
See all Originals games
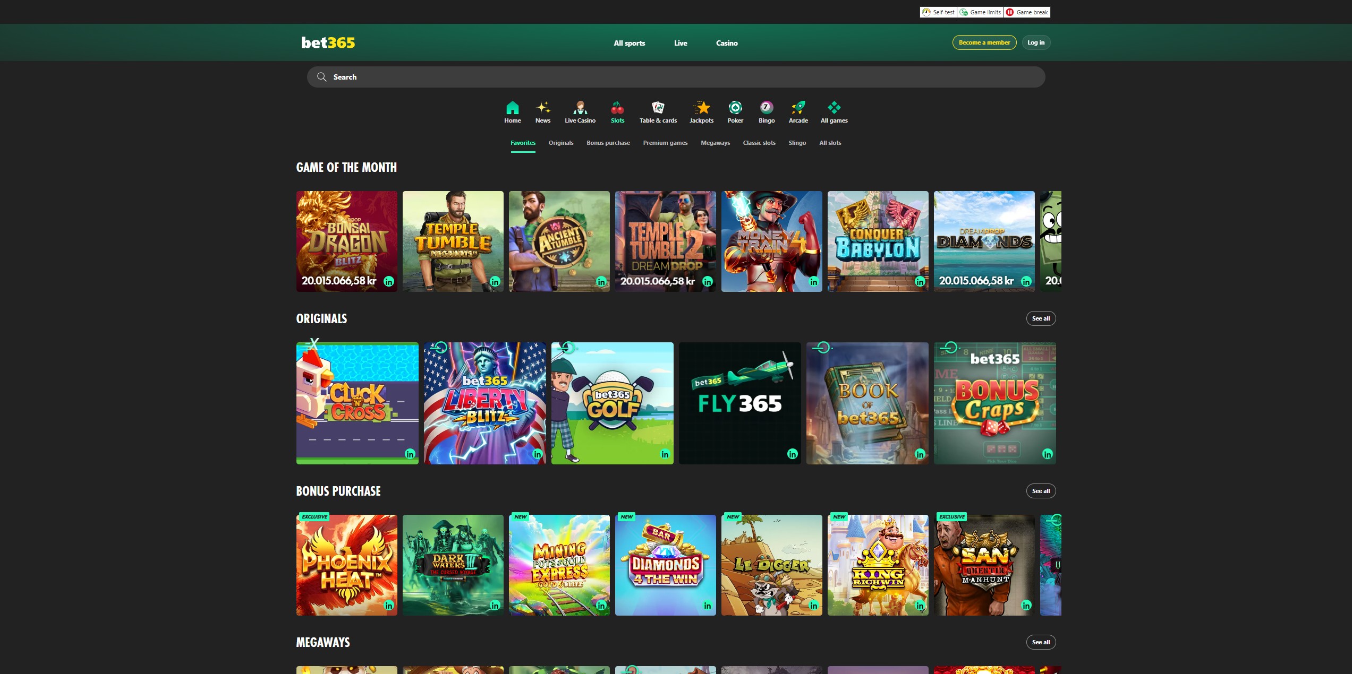[1041, 318]
